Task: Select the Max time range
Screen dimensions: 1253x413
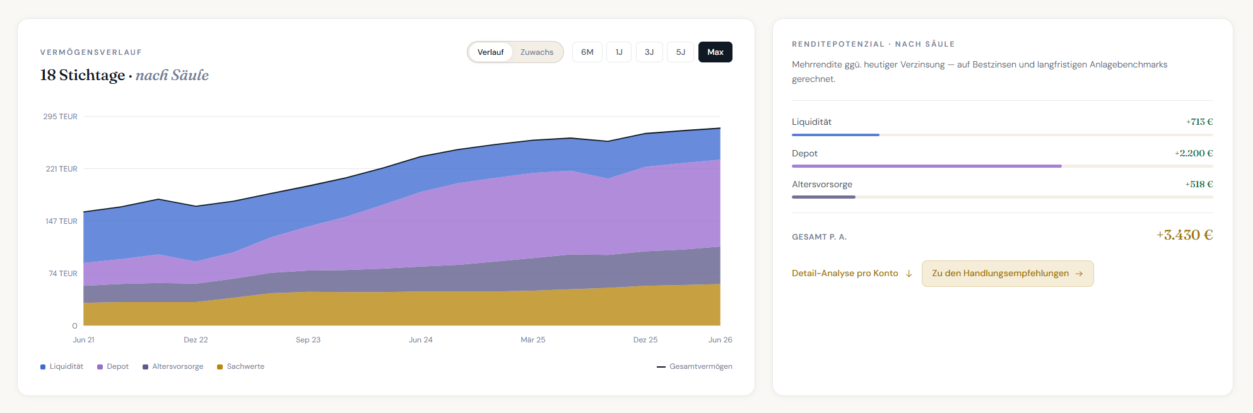Action: click(x=715, y=52)
